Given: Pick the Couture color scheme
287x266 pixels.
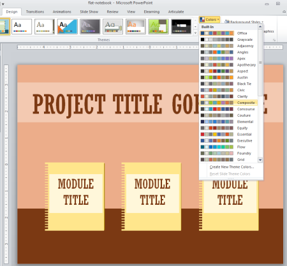Looking at the screenshot, I should [229, 115].
